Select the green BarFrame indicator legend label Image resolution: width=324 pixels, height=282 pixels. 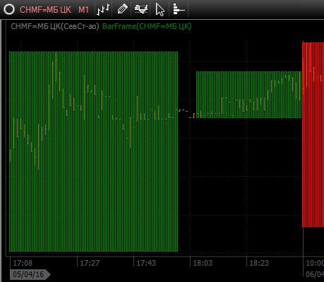[x=147, y=26]
